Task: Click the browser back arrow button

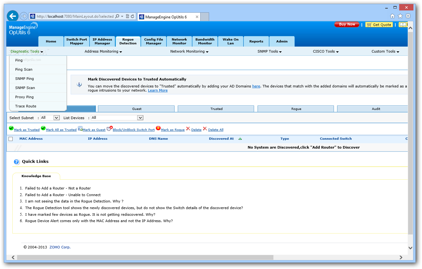Action: click(x=13, y=16)
